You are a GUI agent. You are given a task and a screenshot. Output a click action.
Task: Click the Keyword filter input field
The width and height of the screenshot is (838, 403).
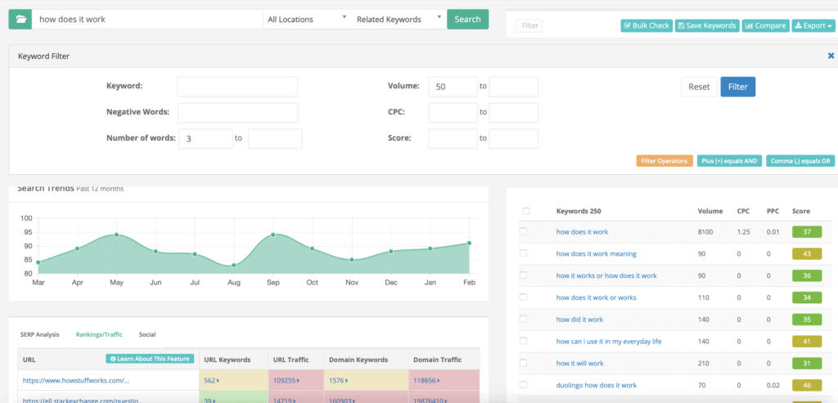pos(237,87)
